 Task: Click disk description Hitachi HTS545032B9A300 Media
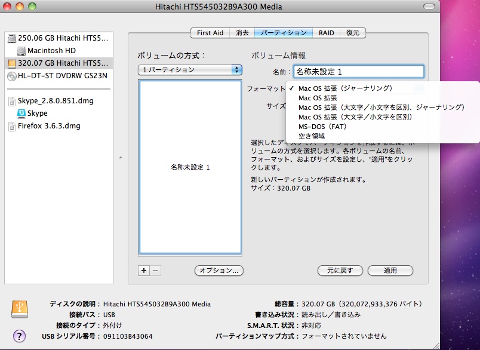[x=157, y=304]
